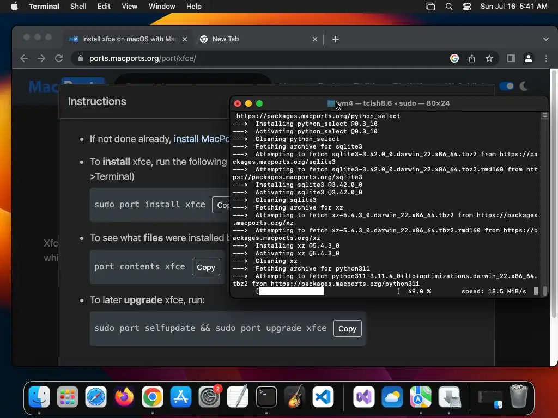Viewport: 558px width, 418px height.
Task: Toggle the dark mode switch on MacPorts page
Action: click(x=506, y=86)
